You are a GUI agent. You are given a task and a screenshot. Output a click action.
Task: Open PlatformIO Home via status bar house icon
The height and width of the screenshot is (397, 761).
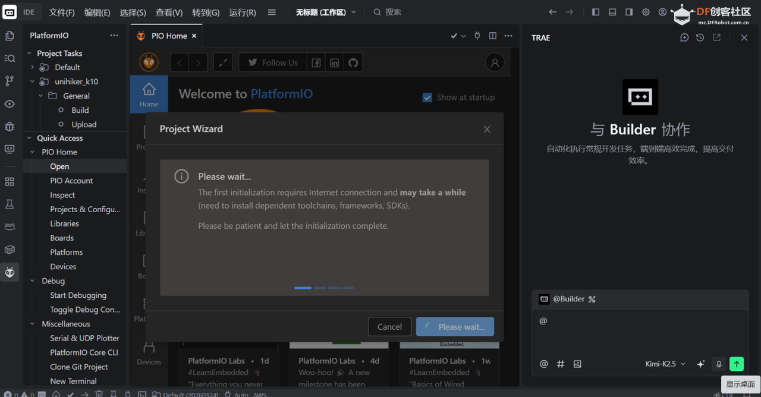click(56, 393)
